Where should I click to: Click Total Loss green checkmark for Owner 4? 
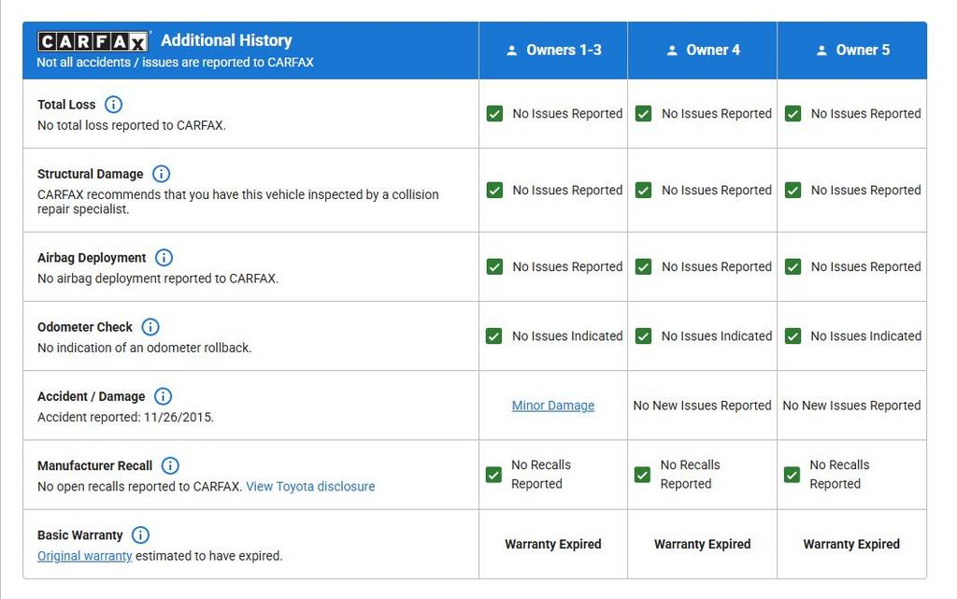click(643, 113)
